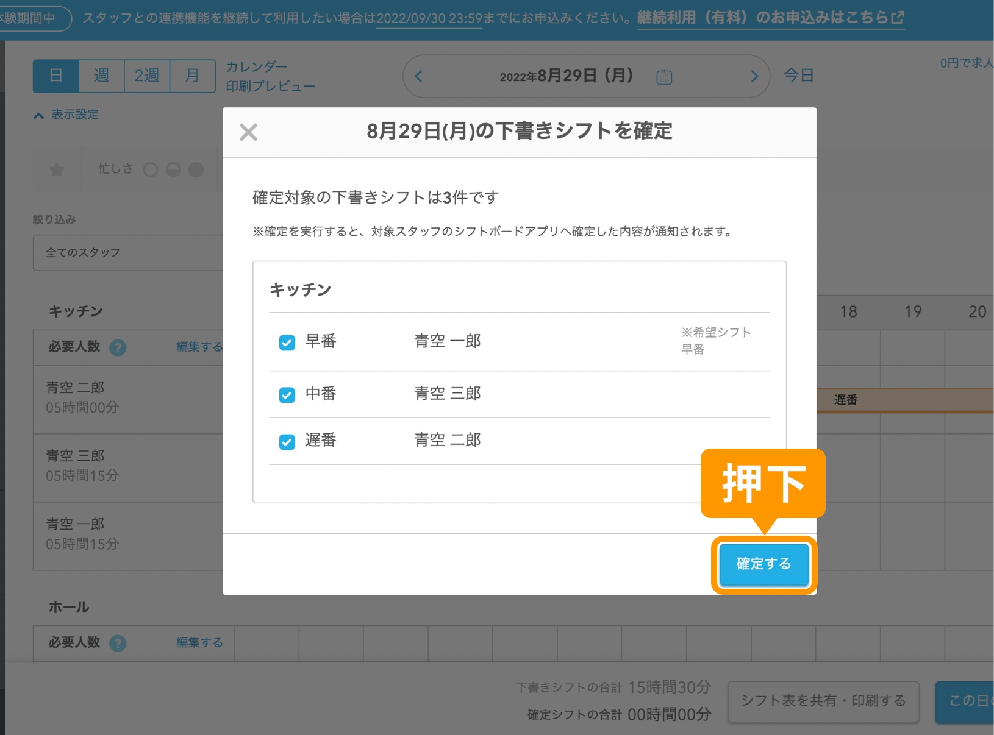Open カレンダー印刷プレビュー link
The height and width of the screenshot is (735, 994).
[x=270, y=76]
